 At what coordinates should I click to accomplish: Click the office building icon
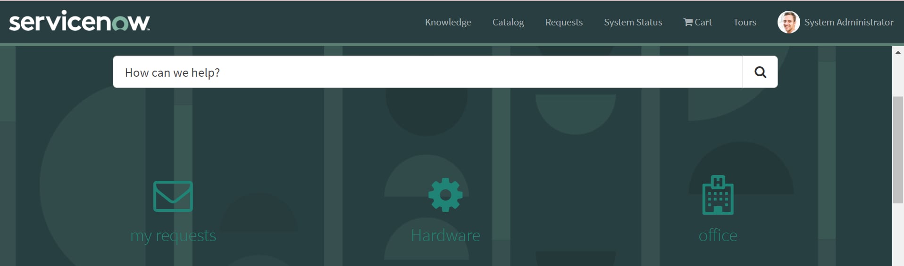pos(718,195)
